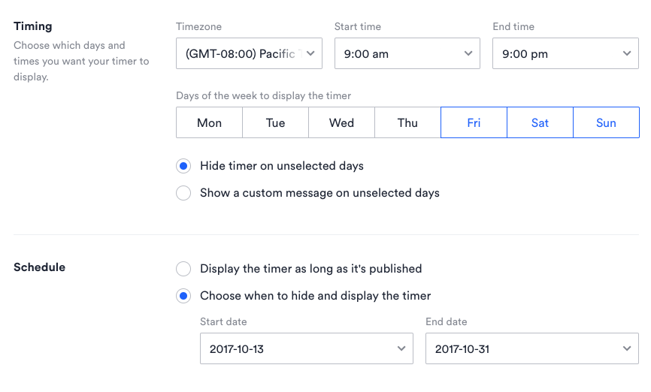This screenshot has width=651, height=392.
Task: Toggle the Tue day button
Action: tap(275, 122)
